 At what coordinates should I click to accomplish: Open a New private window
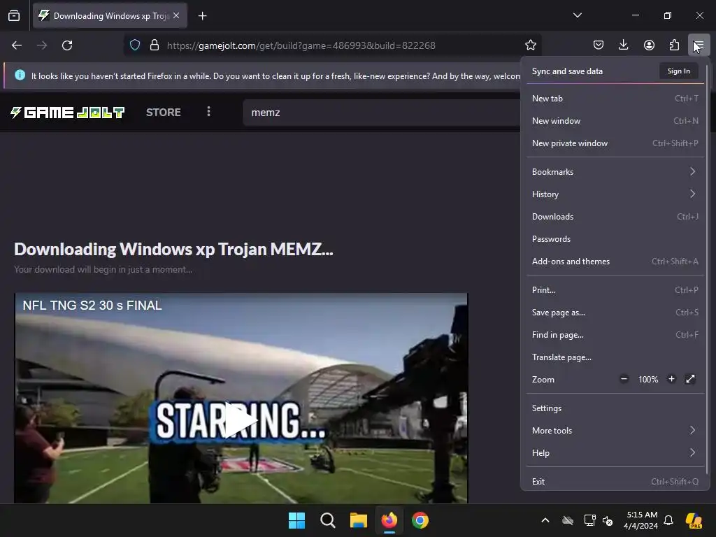coord(615,143)
